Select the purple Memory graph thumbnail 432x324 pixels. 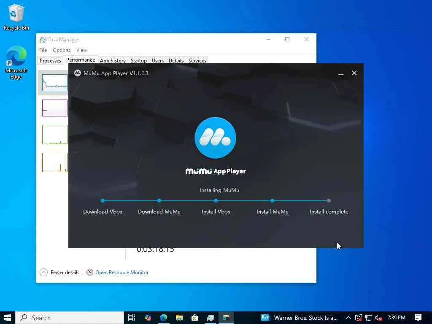[54, 108]
